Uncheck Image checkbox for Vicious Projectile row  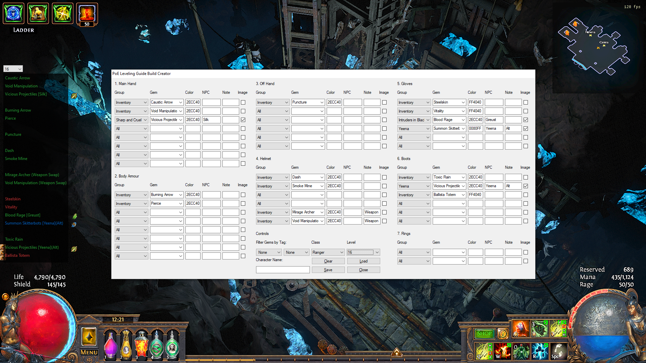[243, 120]
